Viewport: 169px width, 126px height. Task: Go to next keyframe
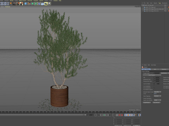(x=109, y=115)
